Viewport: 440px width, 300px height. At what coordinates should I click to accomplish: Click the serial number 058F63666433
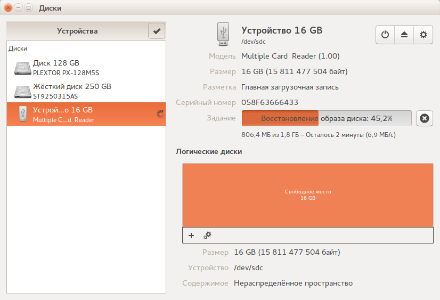(x=270, y=102)
